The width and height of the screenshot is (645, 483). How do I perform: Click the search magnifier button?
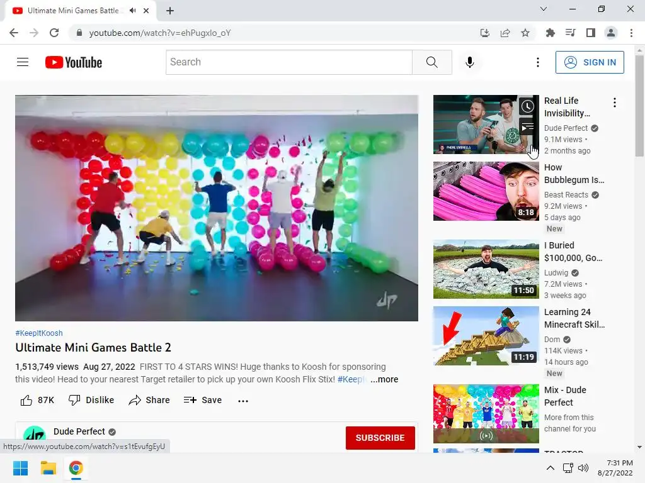coord(432,62)
